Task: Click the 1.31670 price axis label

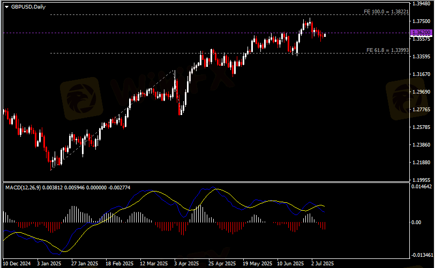Action: 421,74
